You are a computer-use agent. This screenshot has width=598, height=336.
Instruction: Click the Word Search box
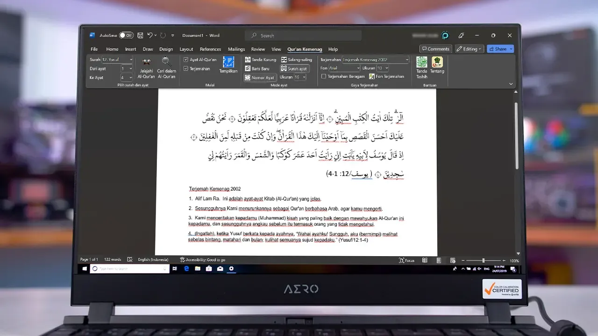[x=303, y=35]
